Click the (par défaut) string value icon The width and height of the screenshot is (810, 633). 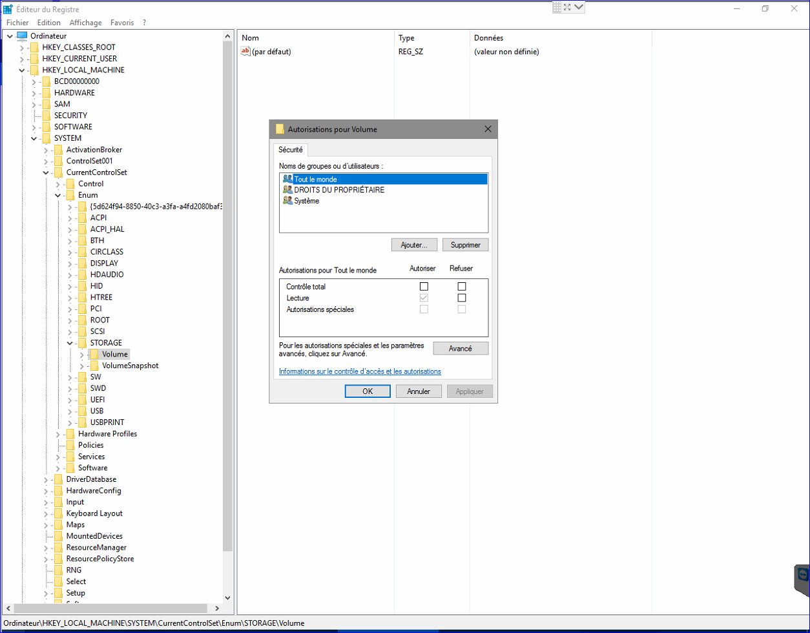(245, 52)
